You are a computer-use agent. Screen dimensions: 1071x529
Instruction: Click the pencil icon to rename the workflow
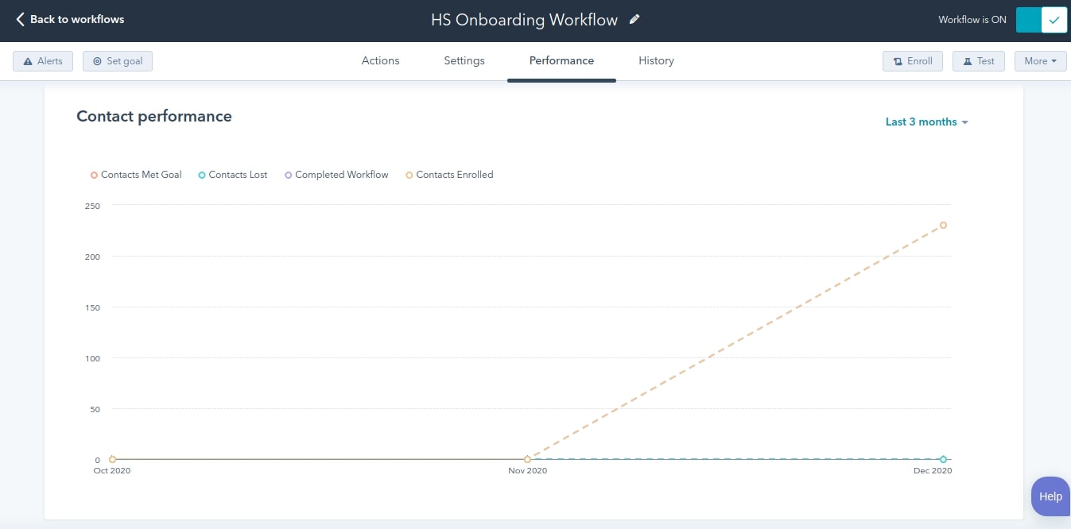coord(634,19)
